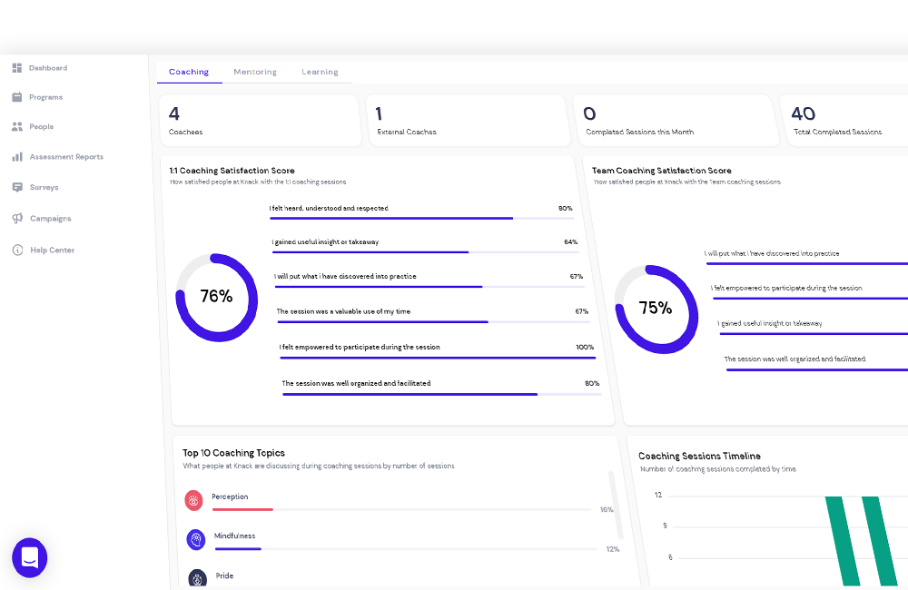Click the 100% 'felt empowered' progress bar
This screenshot has height=590, width=908.
pyautogui.click(x=438, y=358)
